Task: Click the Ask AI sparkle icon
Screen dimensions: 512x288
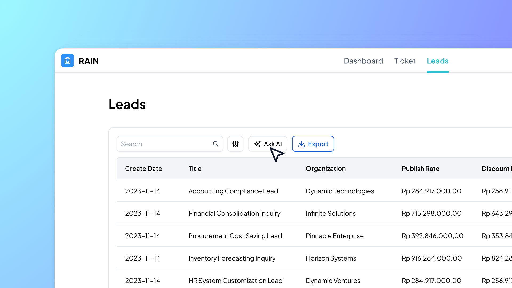Action: [257, 144]
